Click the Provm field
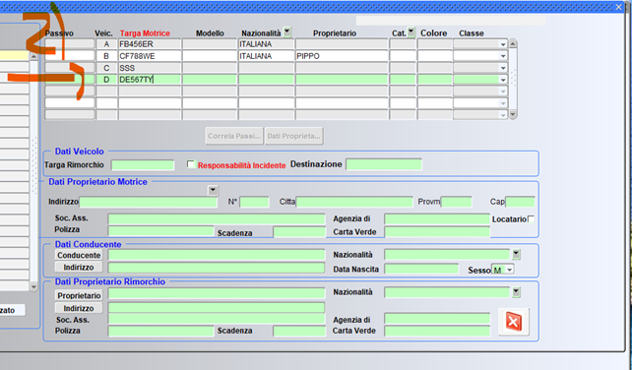The height and width of the screenshot is (370, 632). (x=456, y=202)
